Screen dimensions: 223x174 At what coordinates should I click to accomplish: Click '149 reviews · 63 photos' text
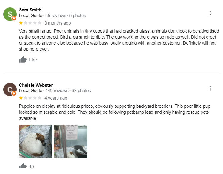(x=68, y=91)
